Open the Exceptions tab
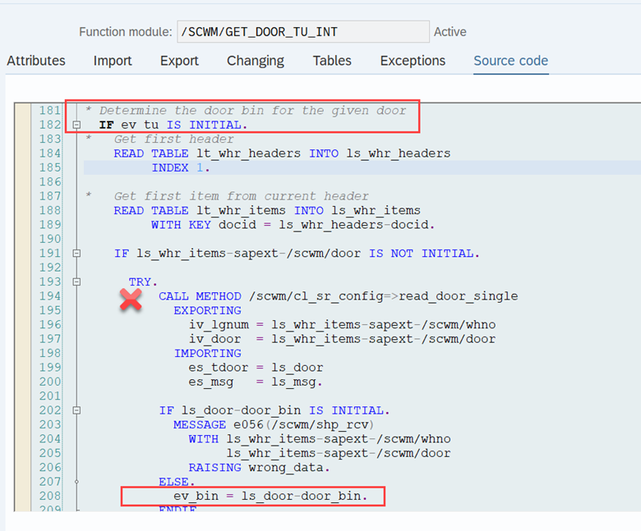641x531 pixels. [413, 61]
